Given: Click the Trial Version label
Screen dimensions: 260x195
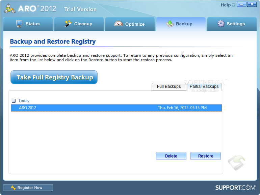Looking at the screenshot, I should (80, 9).
